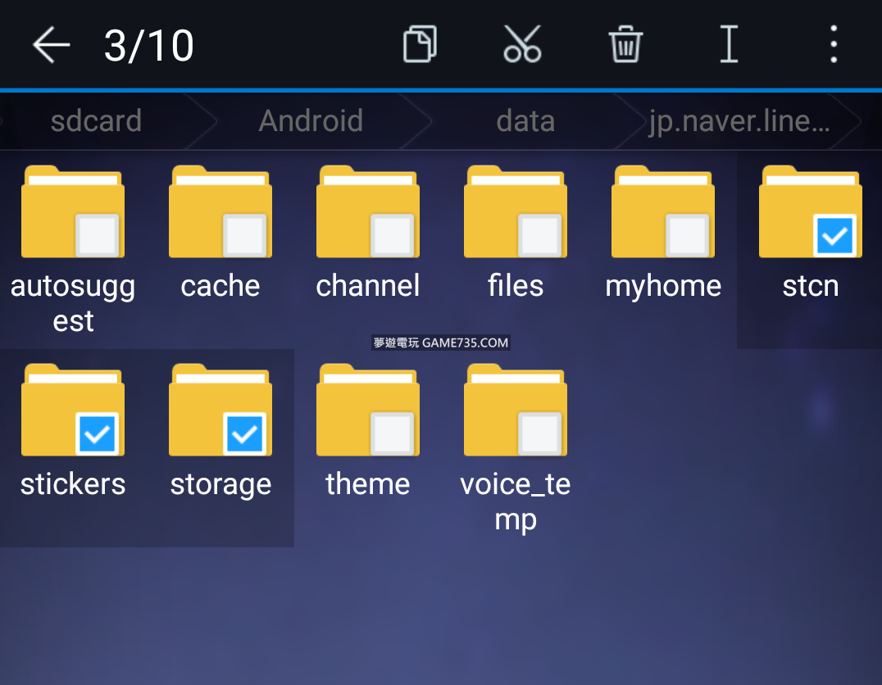Viewport: 882px width, 685px height.
Task: Go to Android breadcrumb segment
Action: click(311, 121)
